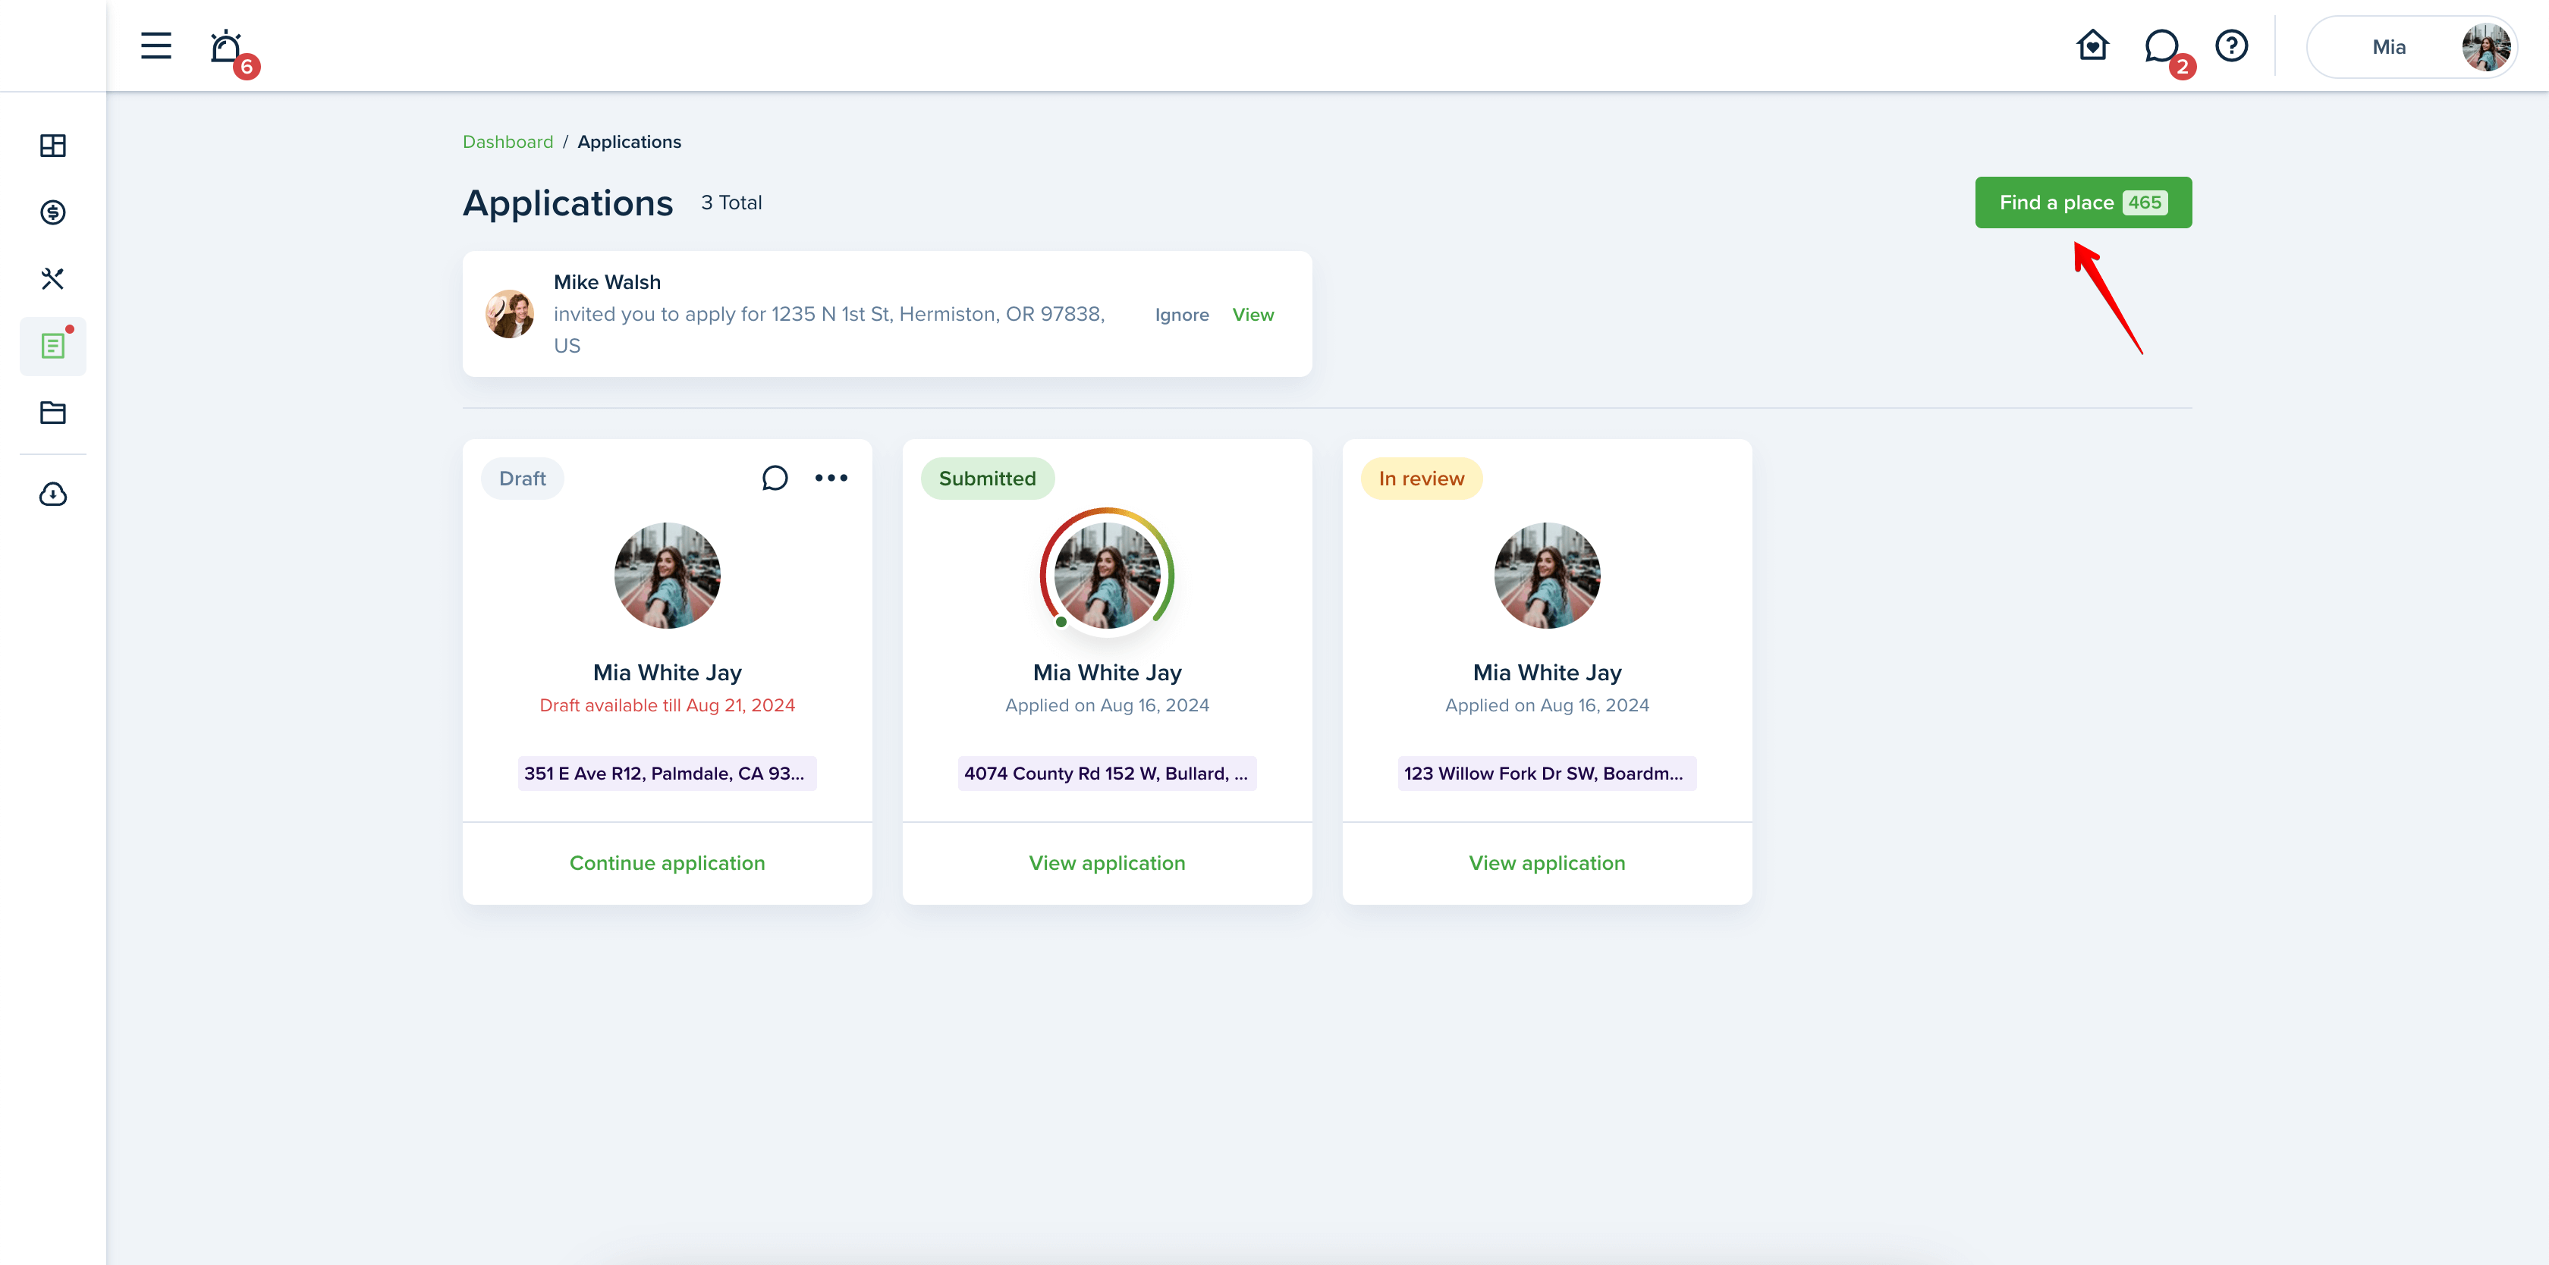This screenshot has height=1265, width=2549.
Task: Click the Mike Walsh name
Action: 607,282
